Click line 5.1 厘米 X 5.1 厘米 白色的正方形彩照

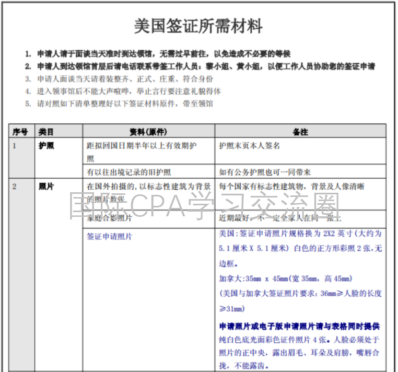coord(300,248)
